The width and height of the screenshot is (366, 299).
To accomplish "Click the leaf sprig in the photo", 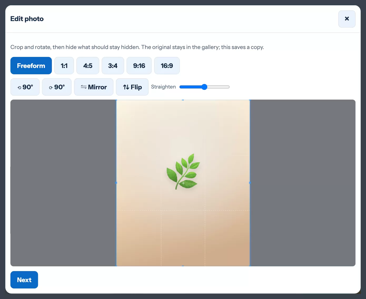I will pos(183,171).
